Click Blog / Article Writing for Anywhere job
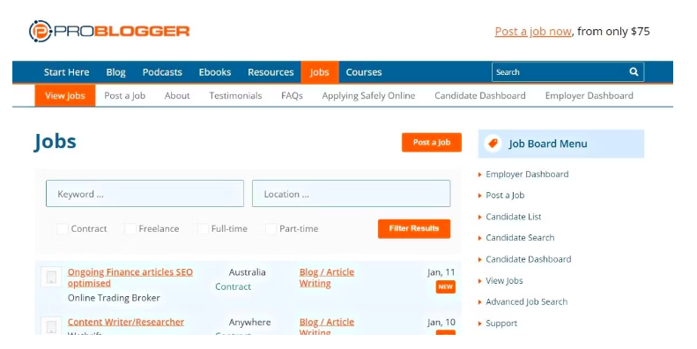Viewport: 697px width, 349px height. tap(327, 326)
